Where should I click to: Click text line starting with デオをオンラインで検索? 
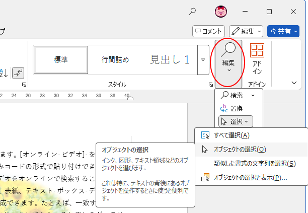coord(47,179)
